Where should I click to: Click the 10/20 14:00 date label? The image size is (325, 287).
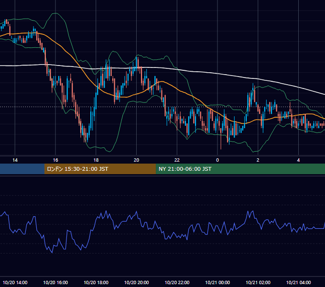tap(15, 282)
